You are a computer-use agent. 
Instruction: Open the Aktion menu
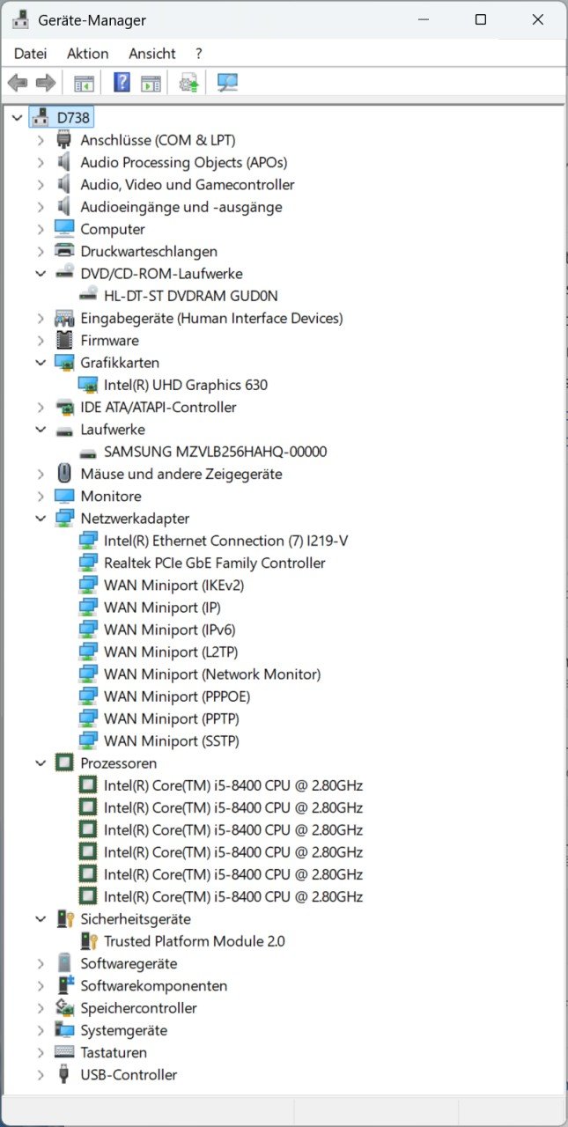(x=87, y=54)
